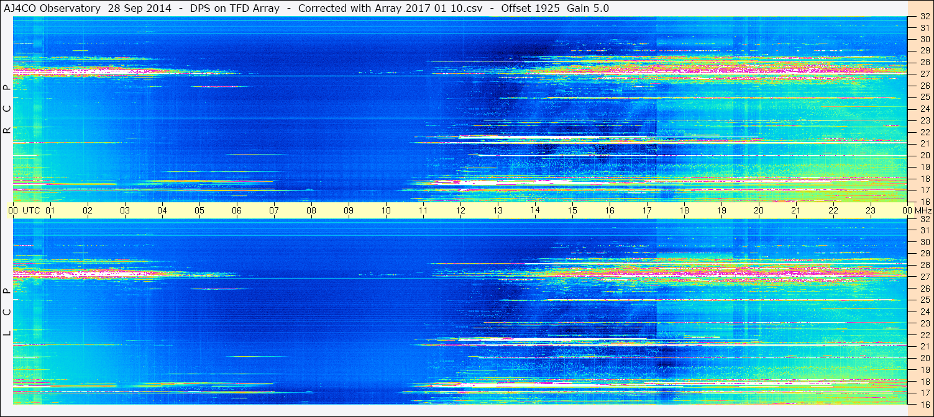Click the AJ4CO Observatory title text

(52, 8)
